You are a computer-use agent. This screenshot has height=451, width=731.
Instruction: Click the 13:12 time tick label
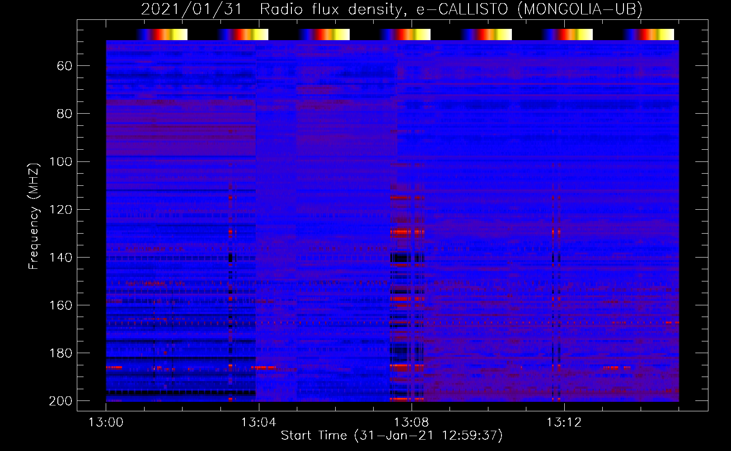coord(564,423)
